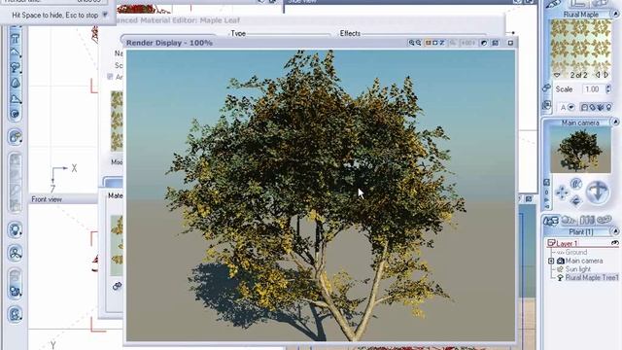Click the camera rotate round icon
Screen dimensions: 622x350
click(x=576, y=184)
